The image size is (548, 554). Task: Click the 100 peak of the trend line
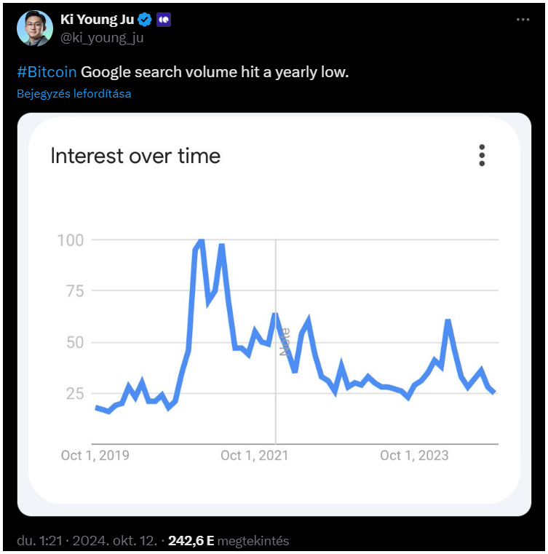tap(201, 242)
